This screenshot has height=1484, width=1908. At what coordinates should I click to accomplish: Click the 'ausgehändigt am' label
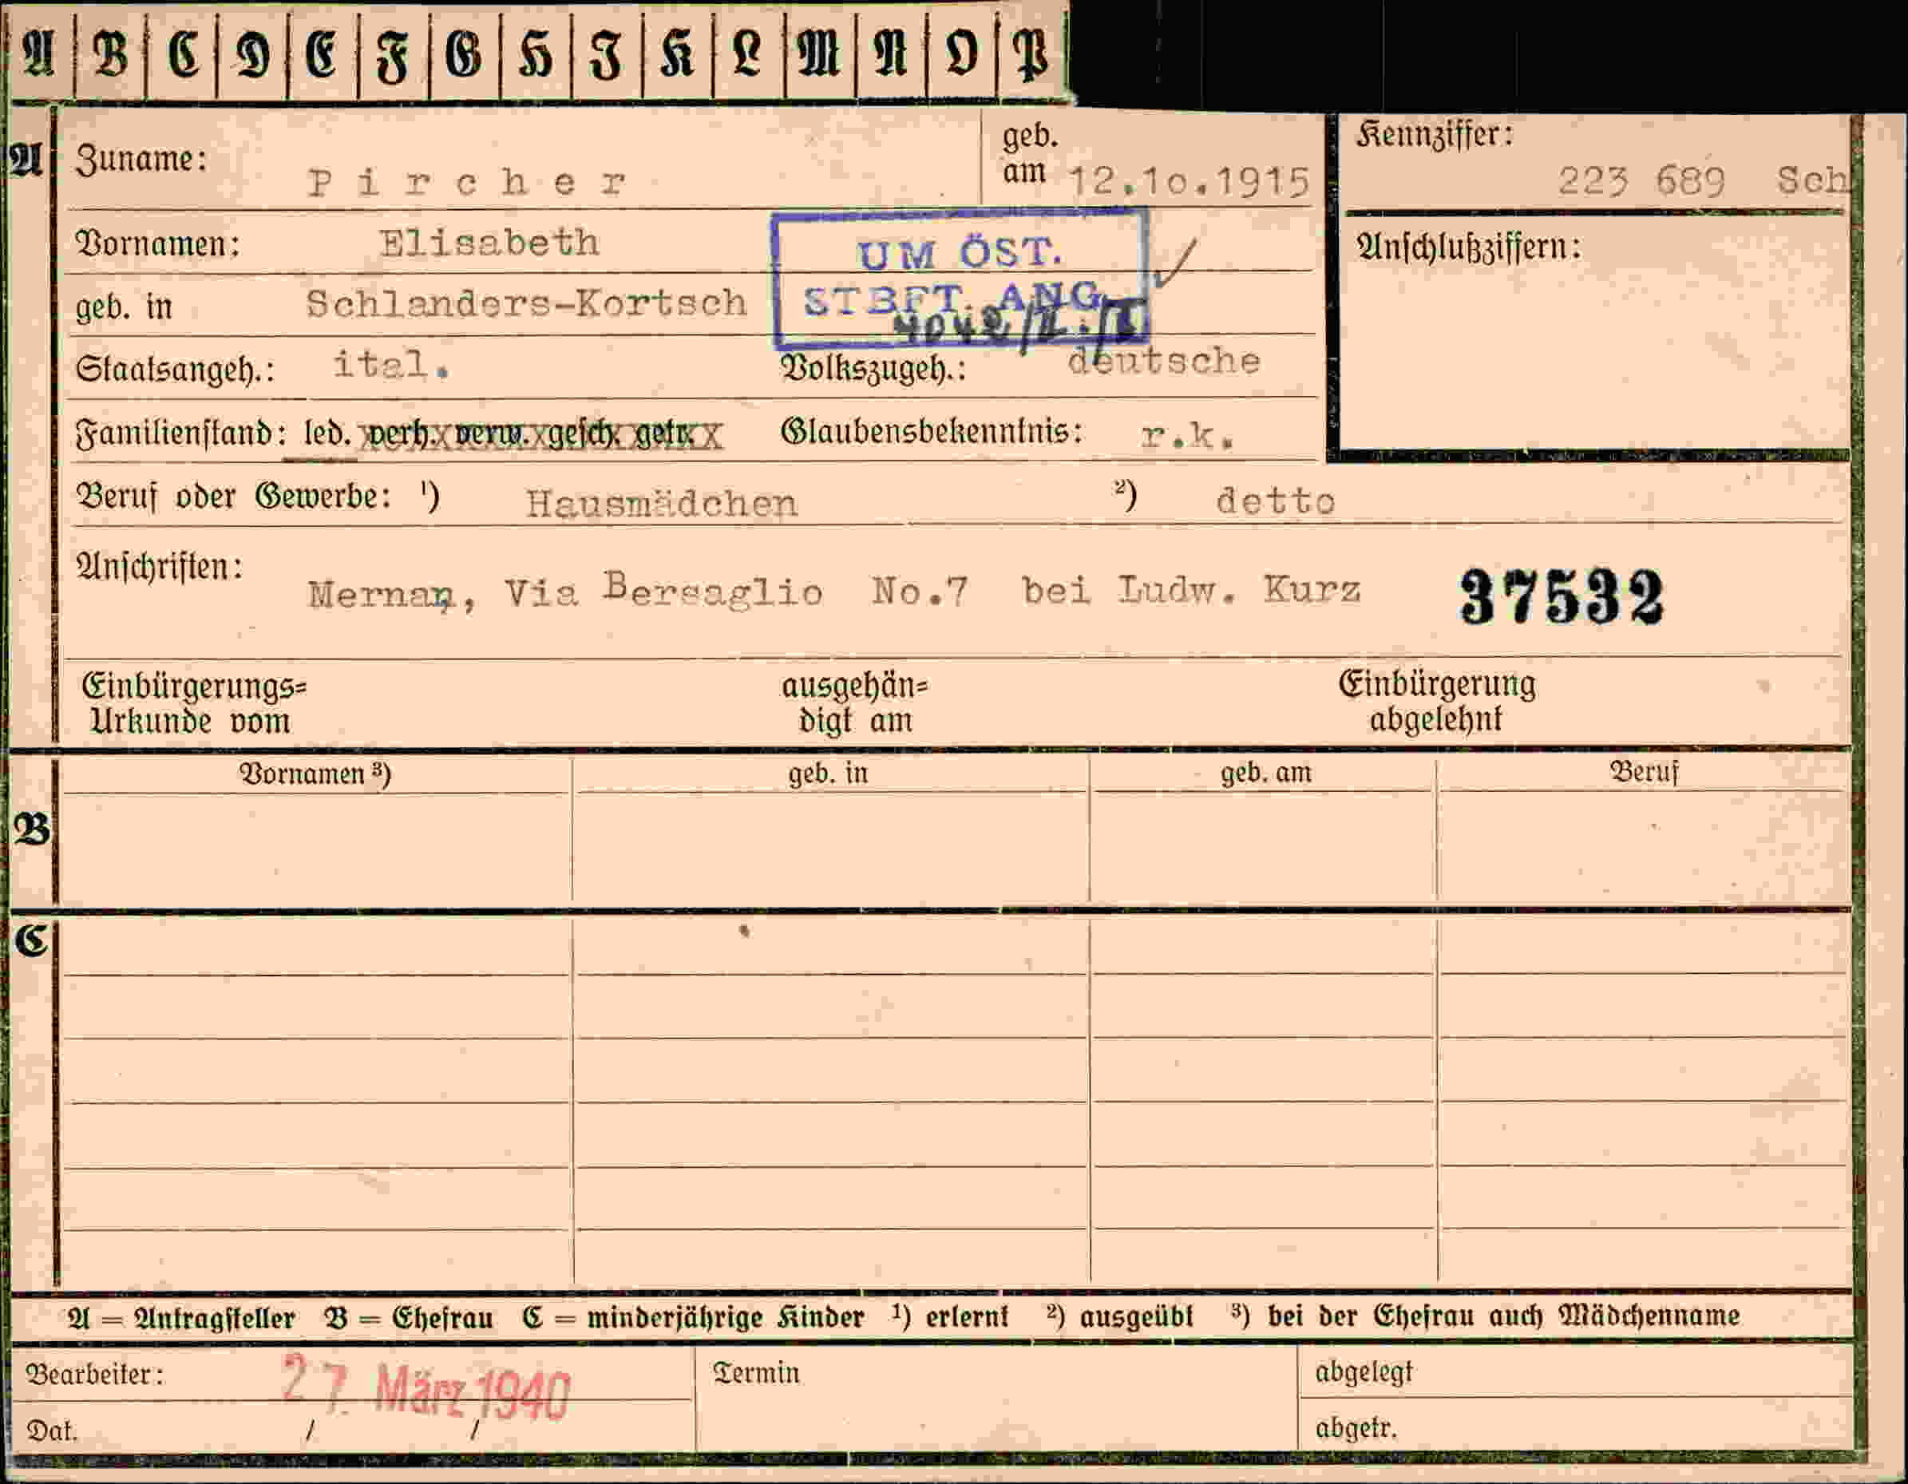click(854, 703)
